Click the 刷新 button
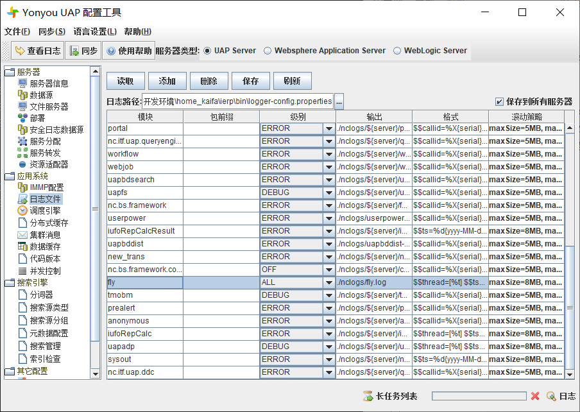The height and width of the screenshot is (412, 580). pos(293,81)
